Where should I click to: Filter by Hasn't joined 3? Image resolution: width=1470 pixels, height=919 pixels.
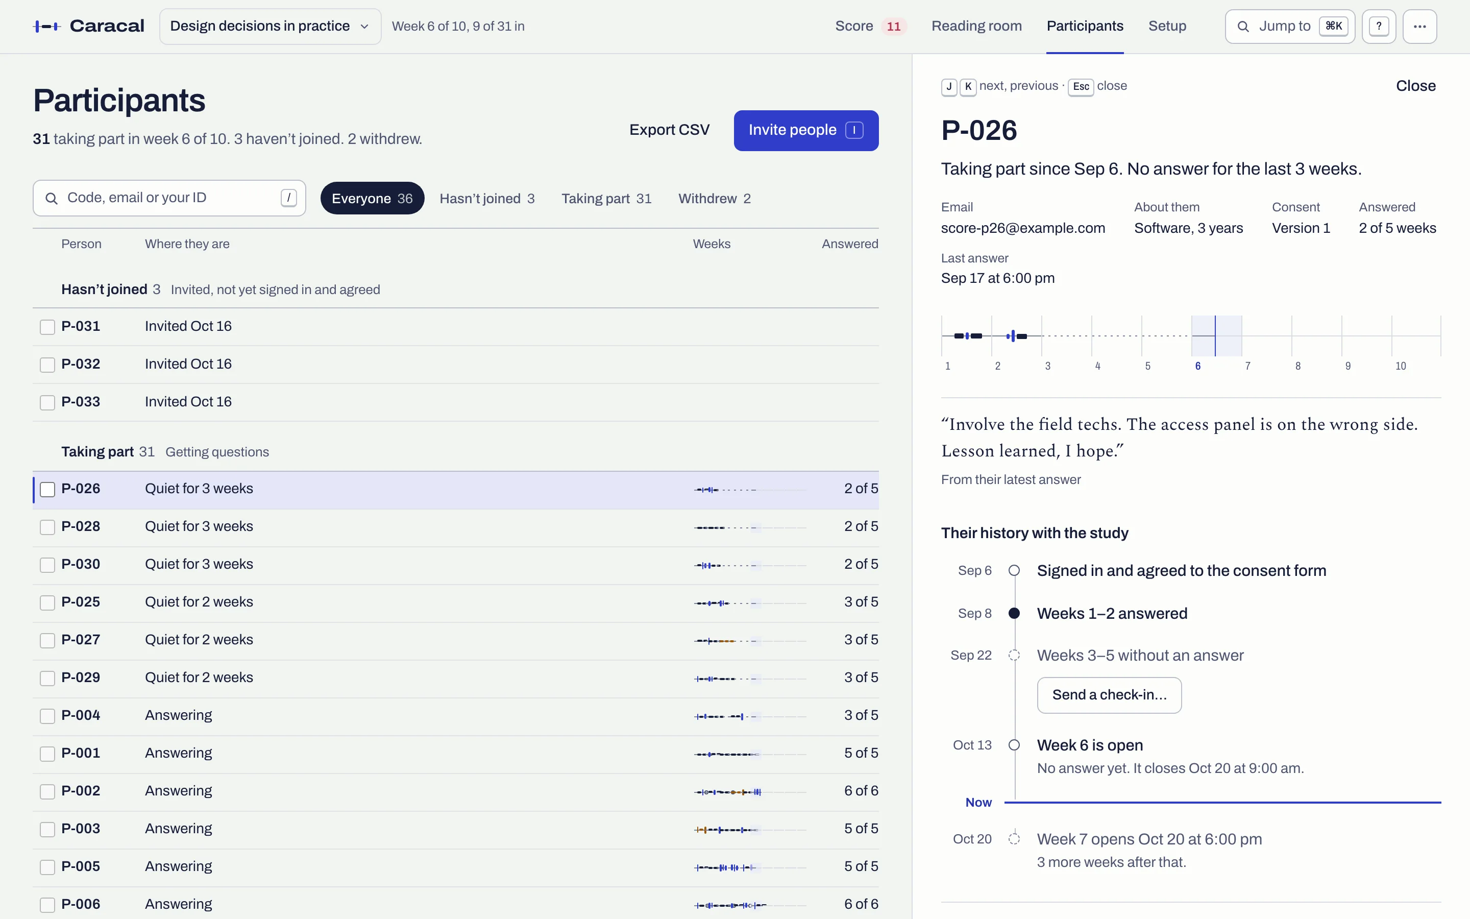tap(486, 198)
